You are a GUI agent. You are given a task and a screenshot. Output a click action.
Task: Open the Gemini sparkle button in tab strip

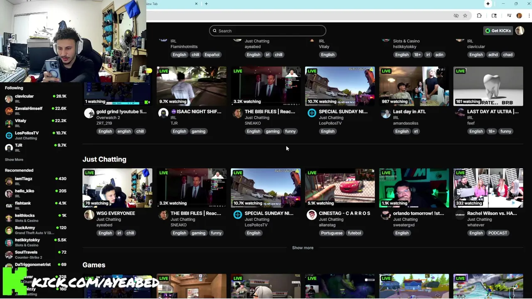pos(488,4)
